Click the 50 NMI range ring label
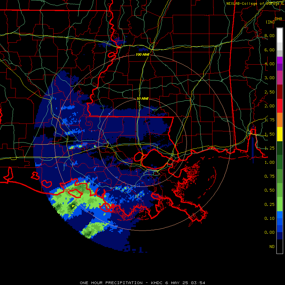 coord(142,98)
